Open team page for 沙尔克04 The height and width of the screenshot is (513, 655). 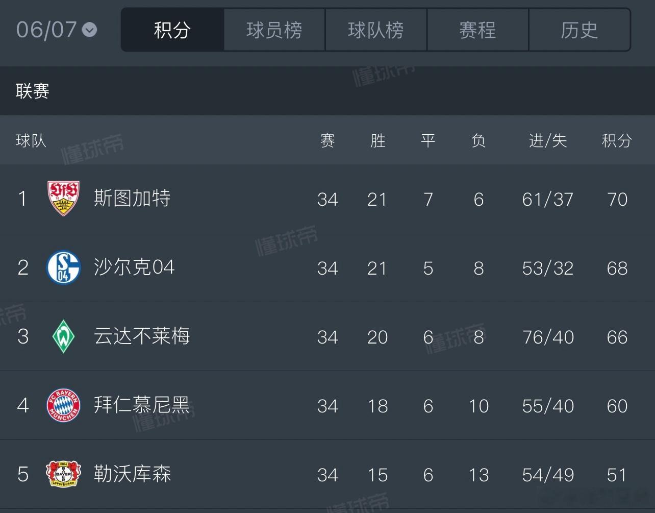point(134,267)
